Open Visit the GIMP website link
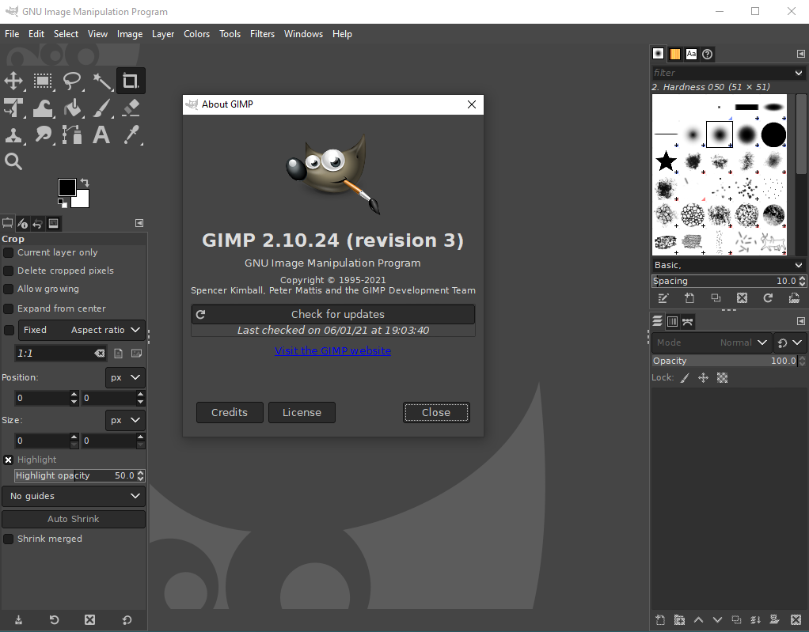This screenshot has width=809, height=632. click(x=332, y=350)
